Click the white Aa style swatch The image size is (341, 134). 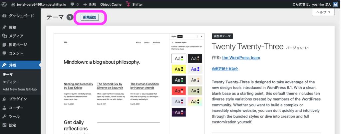tap(179, 58)
